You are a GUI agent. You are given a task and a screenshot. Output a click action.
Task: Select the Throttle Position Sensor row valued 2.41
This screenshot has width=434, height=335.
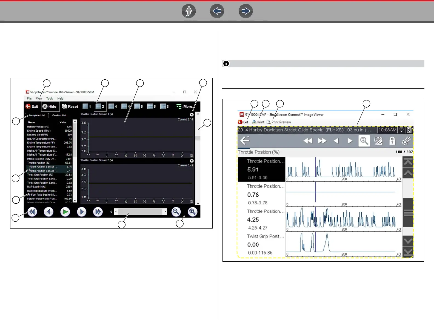pyautogui.click(x=49, y=171)
